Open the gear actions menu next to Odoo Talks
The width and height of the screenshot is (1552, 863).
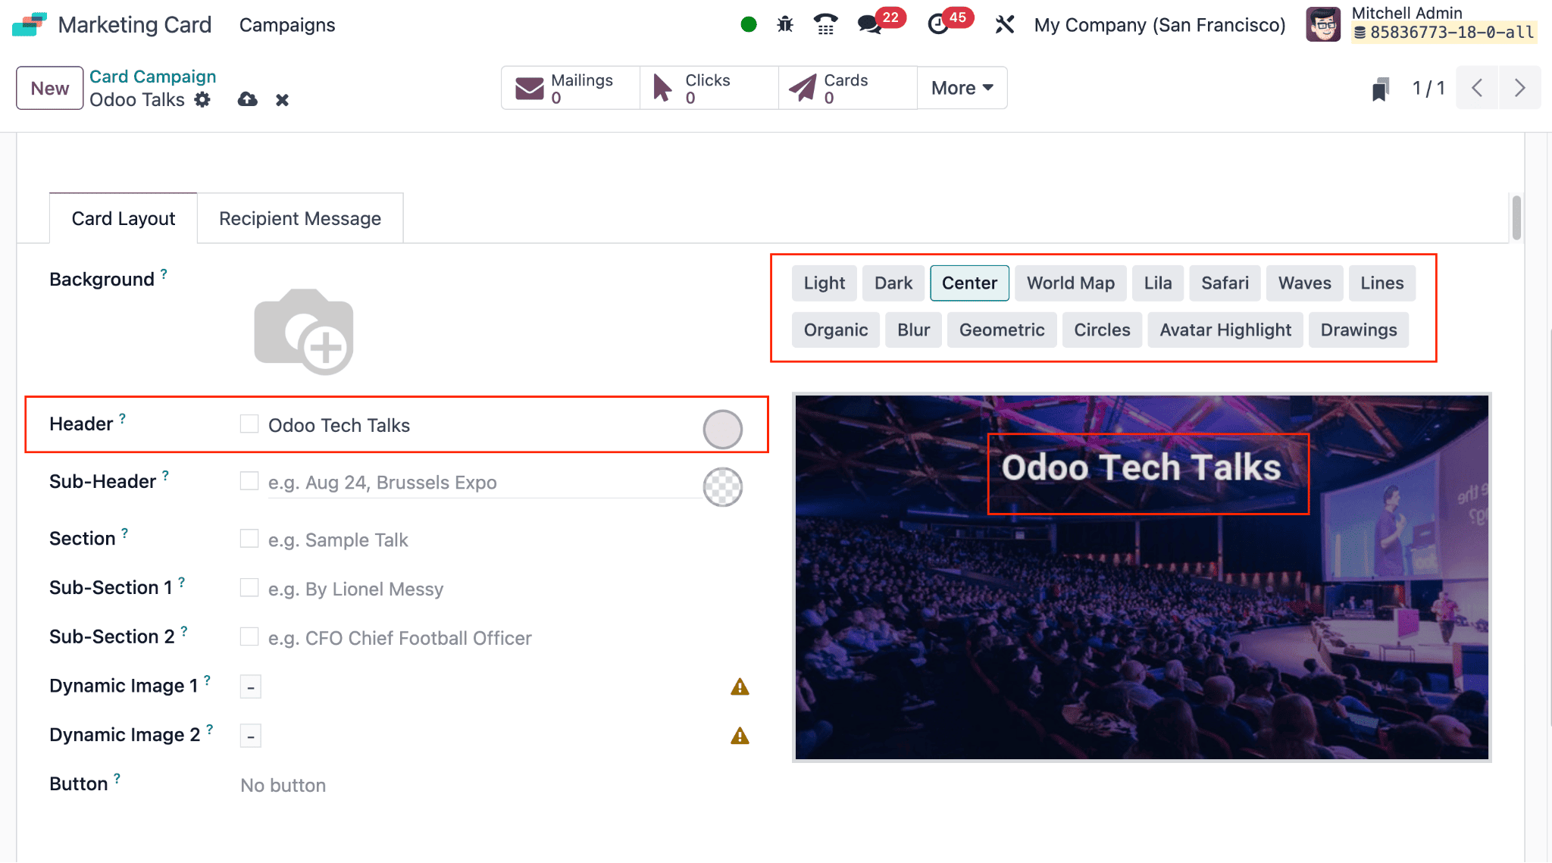point(202,99)
